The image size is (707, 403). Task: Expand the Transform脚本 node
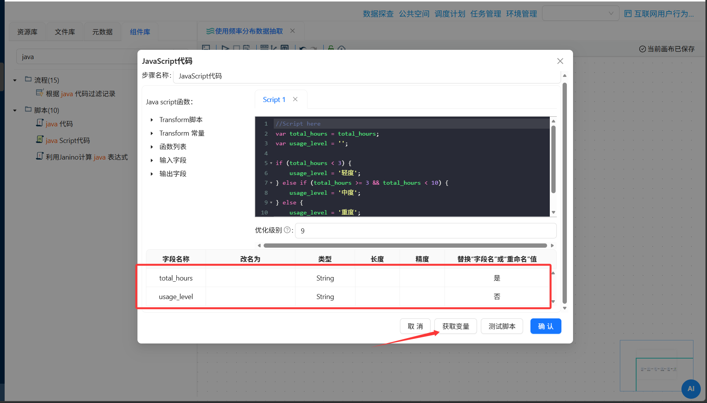[x=152, y=120]
